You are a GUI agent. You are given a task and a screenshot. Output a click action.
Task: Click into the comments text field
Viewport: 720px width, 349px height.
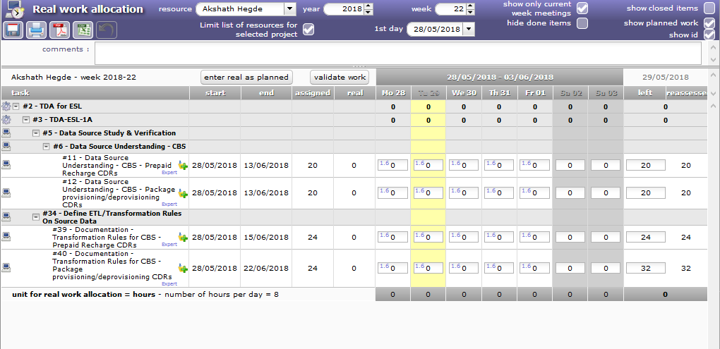[x=397, y=53]
